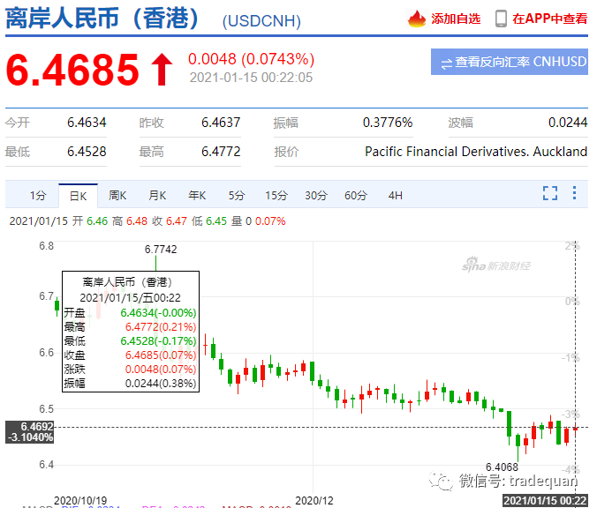Click Pacific Financial Derivatives. Auckland quote source
The image size is (597, 508).
click(x=476, y=152)
